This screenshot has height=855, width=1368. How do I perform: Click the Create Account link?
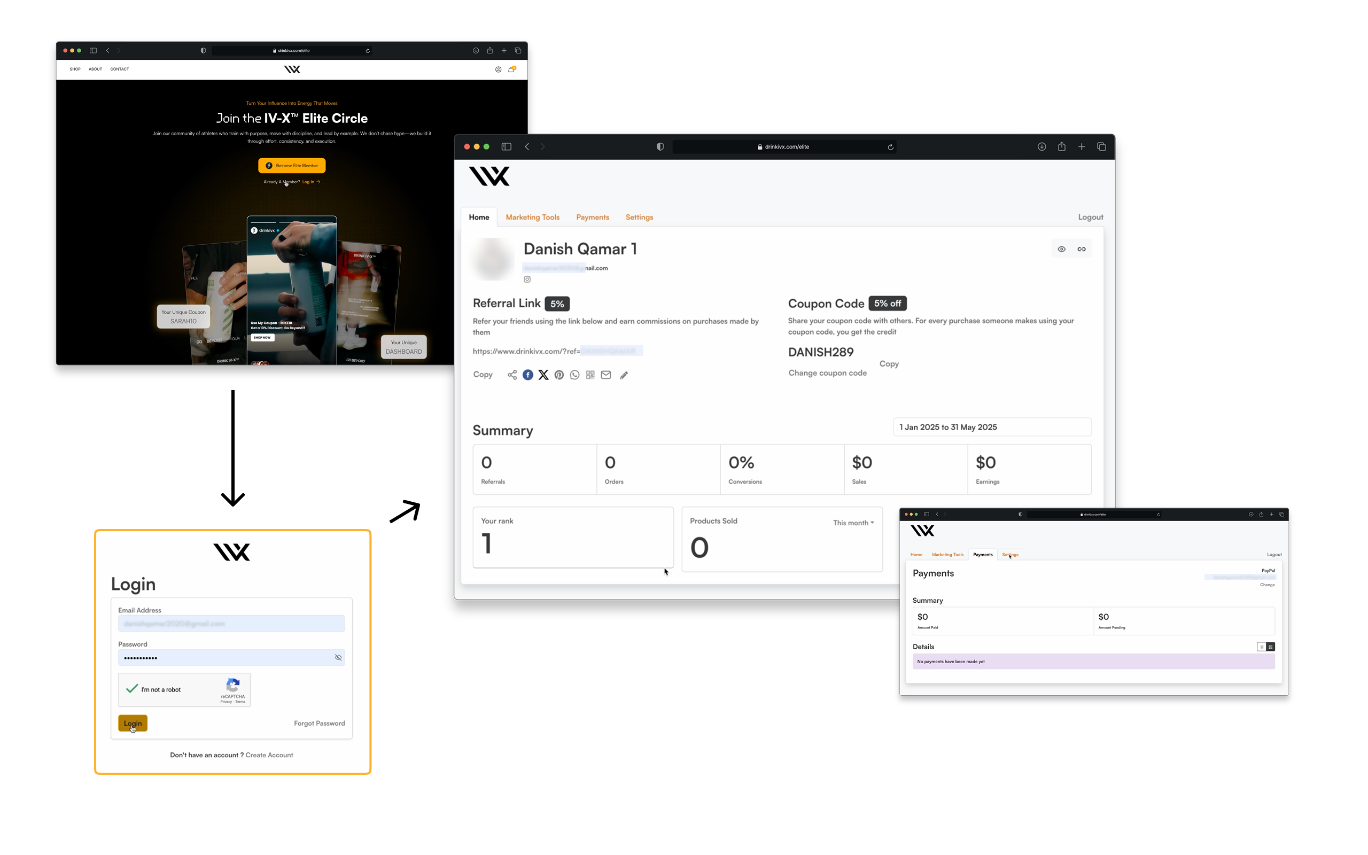click(x=269, y=755)
